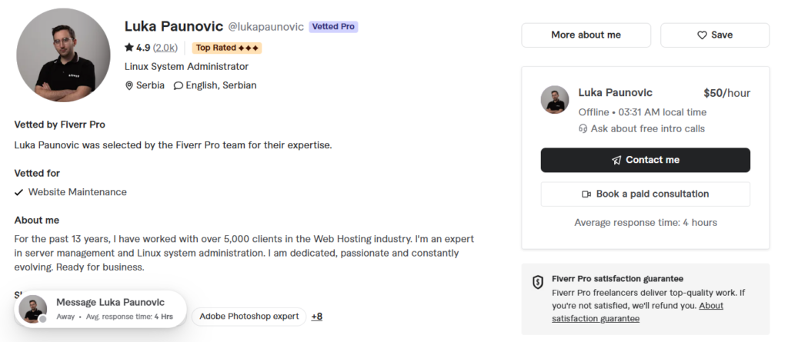
Task: Click the location pin icon beside Serbia
Action: pos(129,86)
